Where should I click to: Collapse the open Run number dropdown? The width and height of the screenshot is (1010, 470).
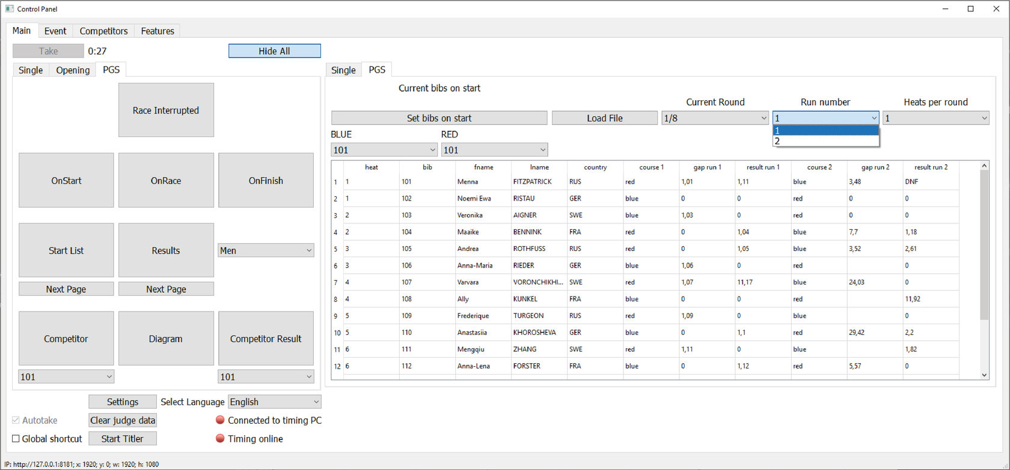pyautogui.click(x=825, y=118)
